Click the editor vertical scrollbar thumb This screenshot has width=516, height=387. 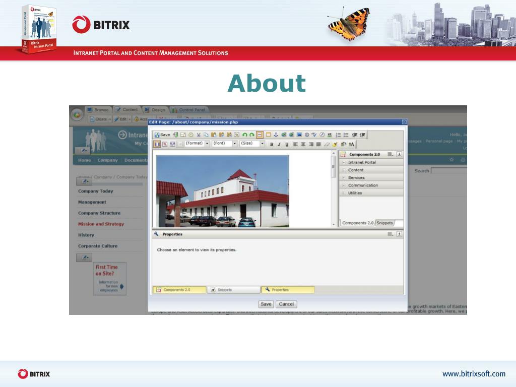click(333, 166)
